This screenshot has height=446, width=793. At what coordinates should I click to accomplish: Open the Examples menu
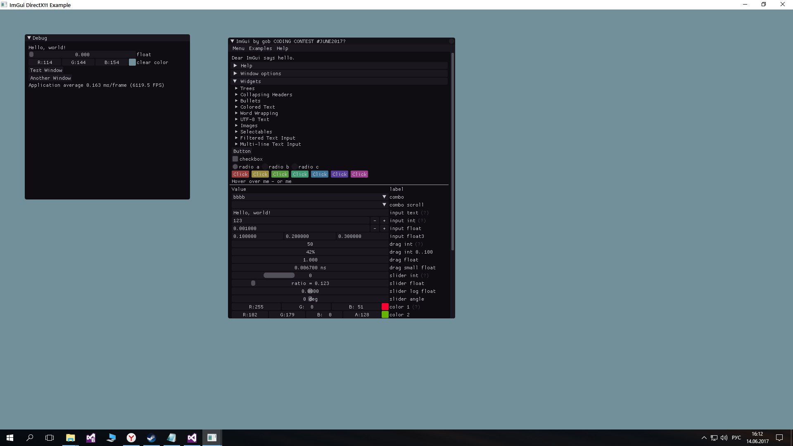click(x=260, y=48)
